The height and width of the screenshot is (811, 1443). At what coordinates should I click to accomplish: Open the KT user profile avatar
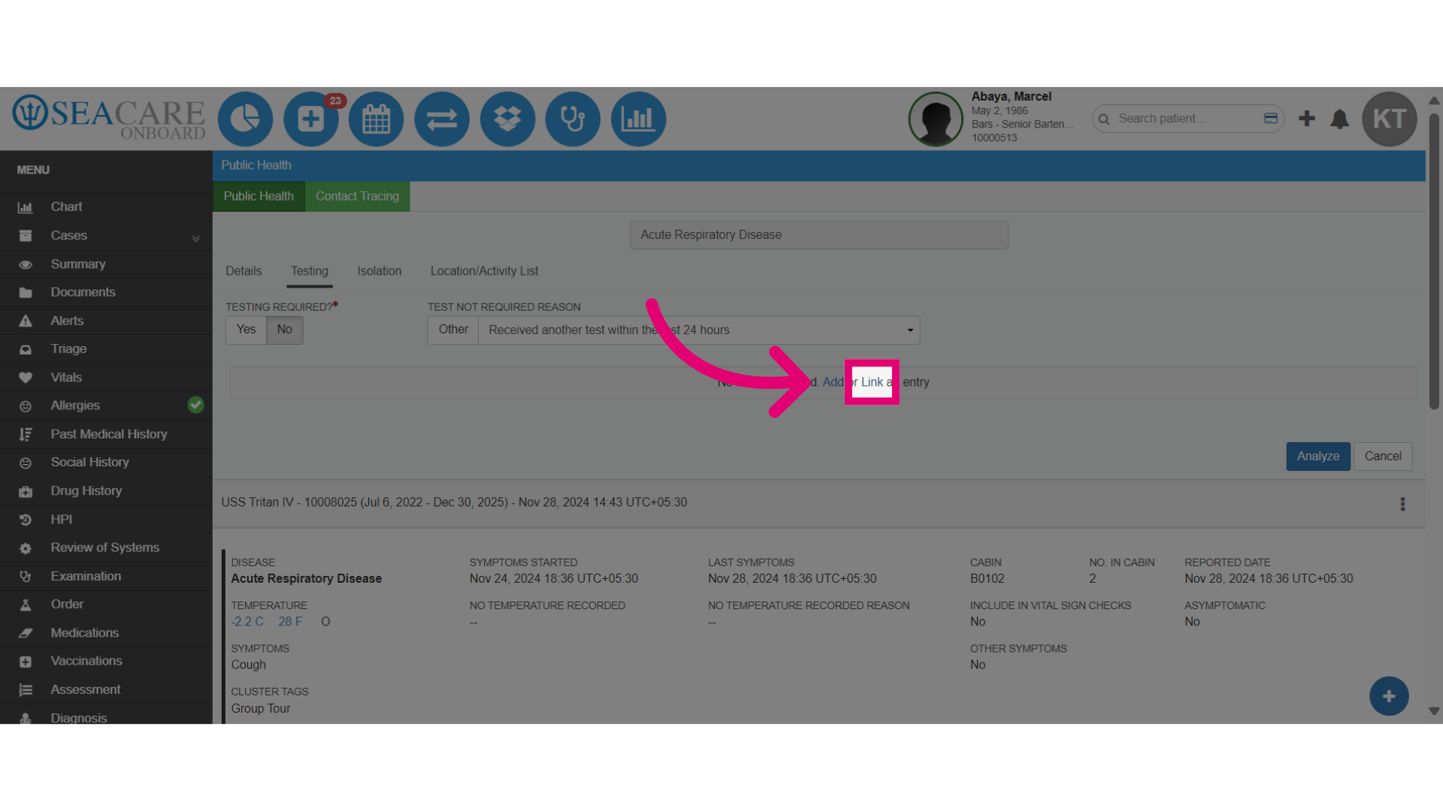pyautogui.click(x=1390, y=119)
